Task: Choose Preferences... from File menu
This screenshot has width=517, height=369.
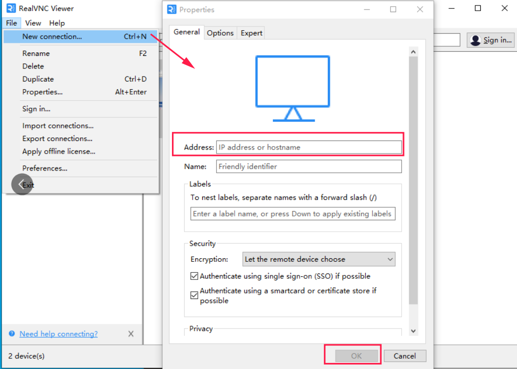Action: pos(81,168)
